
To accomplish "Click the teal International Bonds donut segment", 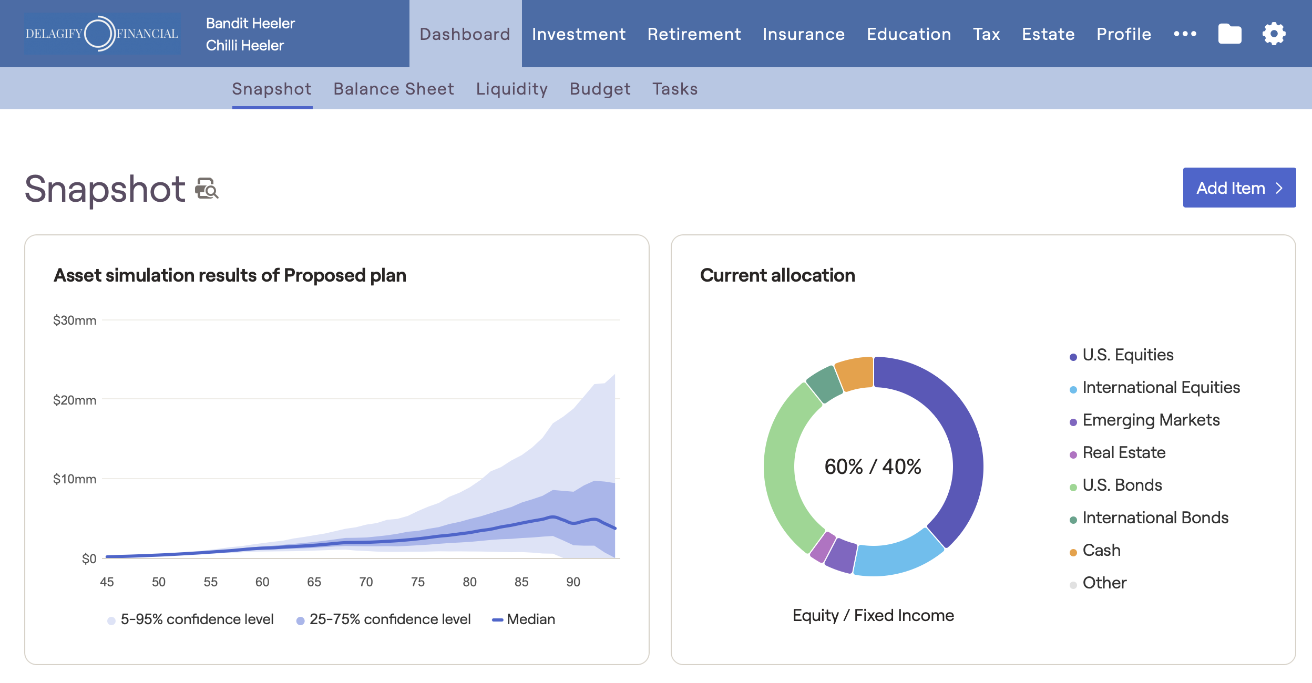I will pos(825,384).
